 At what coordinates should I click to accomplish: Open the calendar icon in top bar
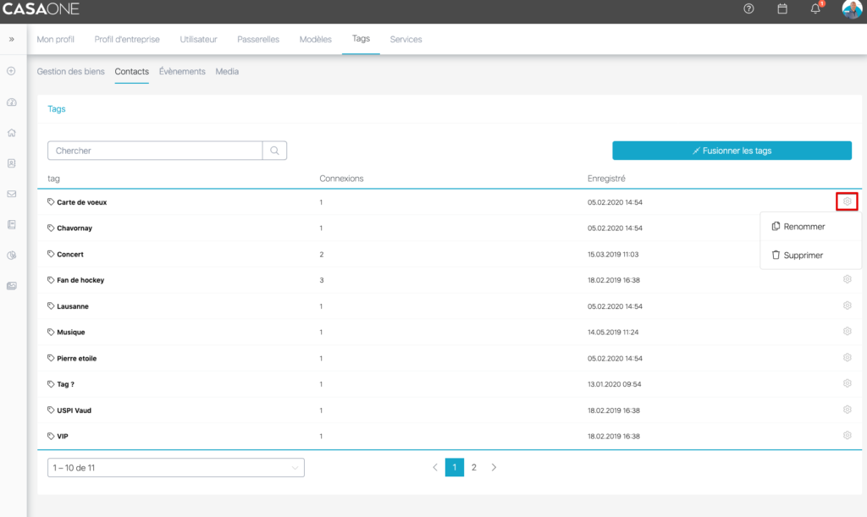click(782, 9)
